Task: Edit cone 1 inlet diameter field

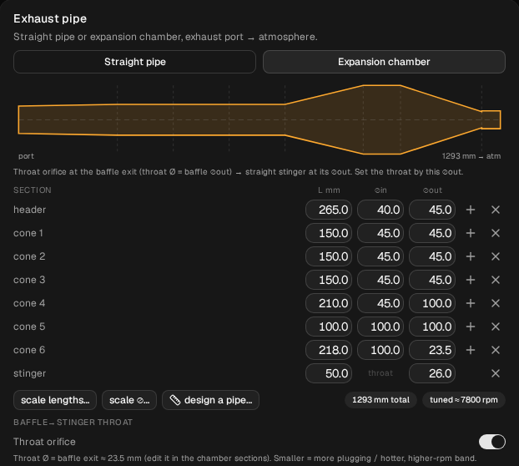Action: pos(380,233)
